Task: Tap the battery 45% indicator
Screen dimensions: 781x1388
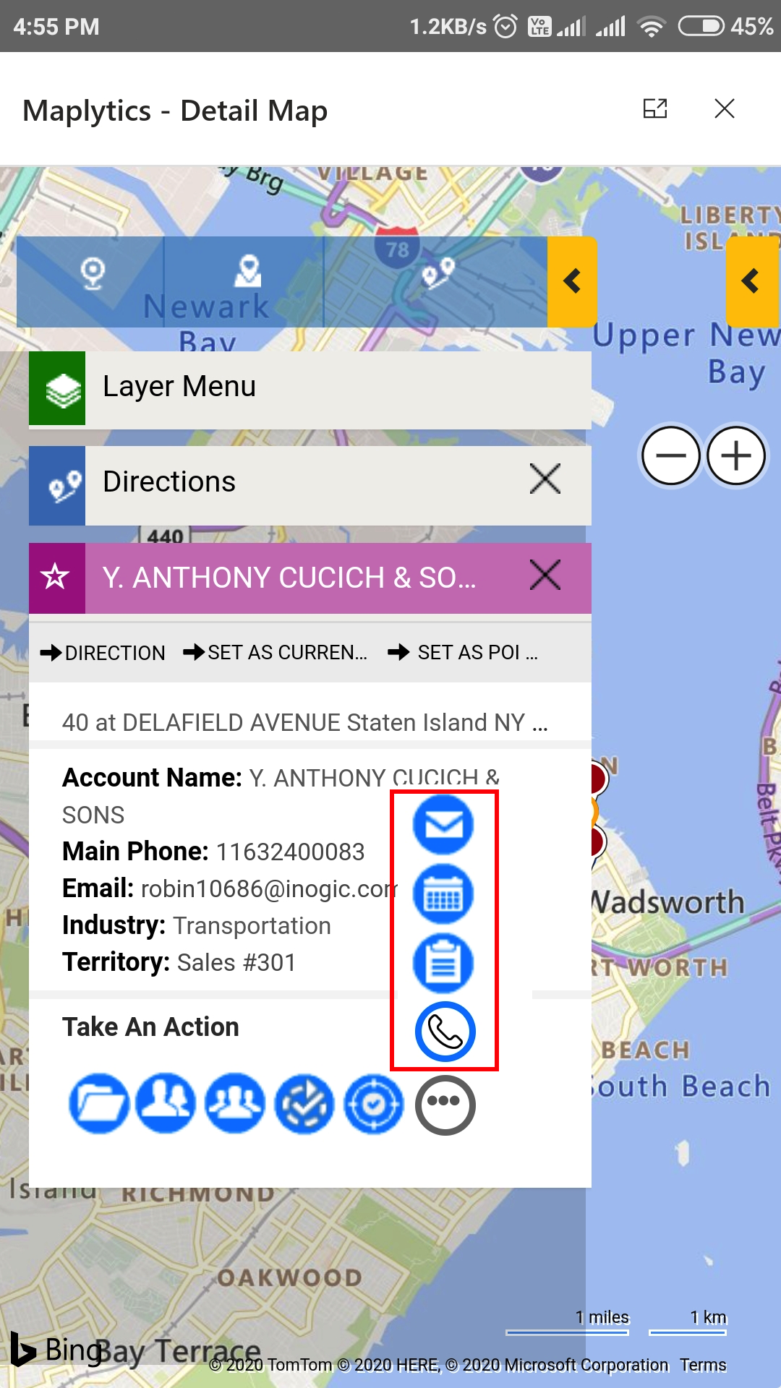Action: (726, 27)
